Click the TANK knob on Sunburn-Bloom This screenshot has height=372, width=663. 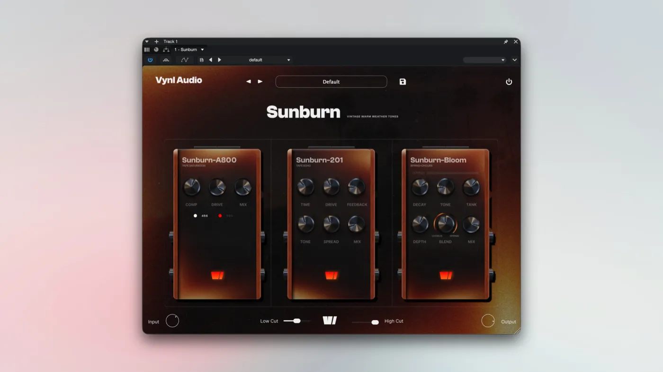point(471,187)
